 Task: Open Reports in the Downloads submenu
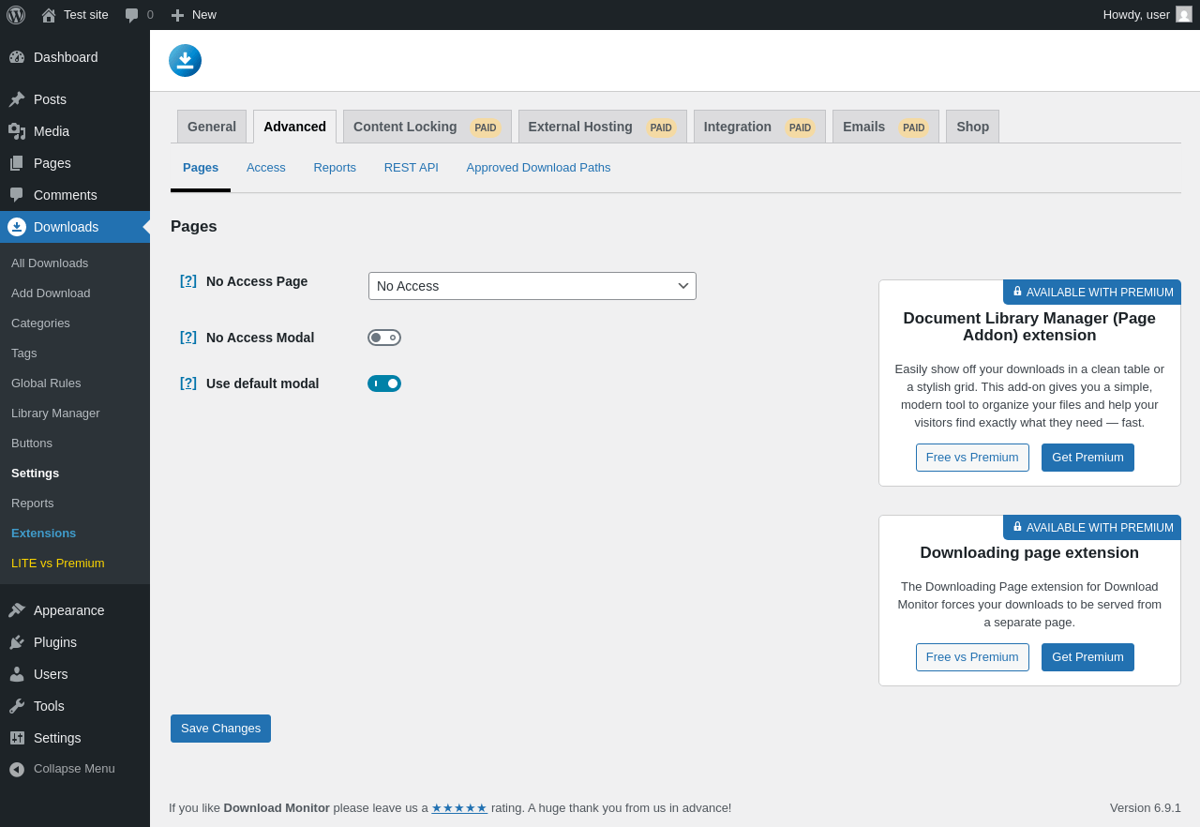click(x=33, y=504)
